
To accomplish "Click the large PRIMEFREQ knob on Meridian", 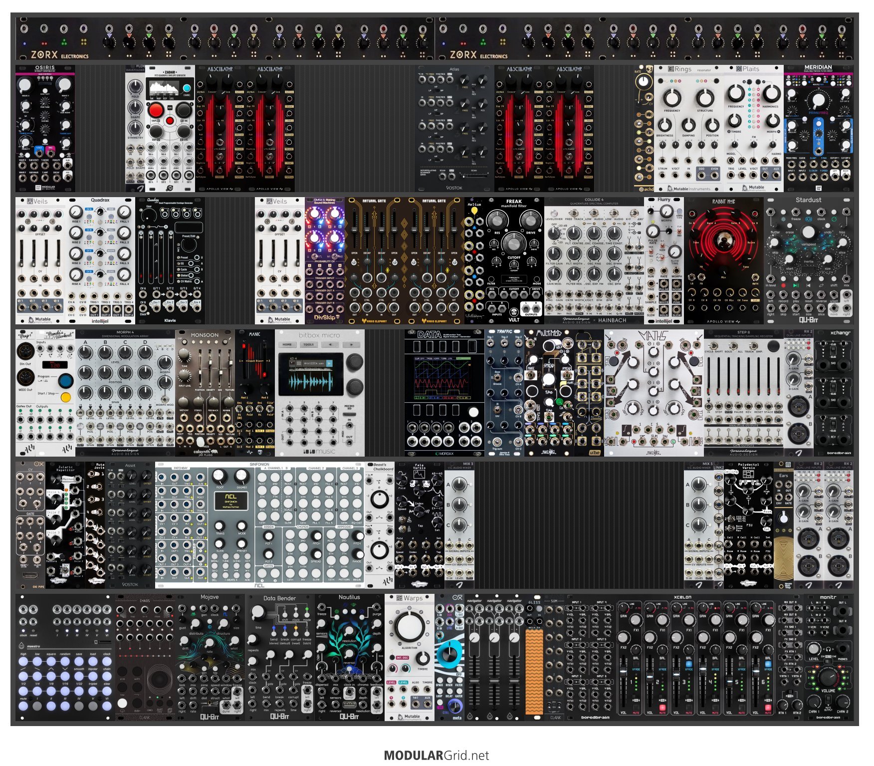I will point(818,100).
